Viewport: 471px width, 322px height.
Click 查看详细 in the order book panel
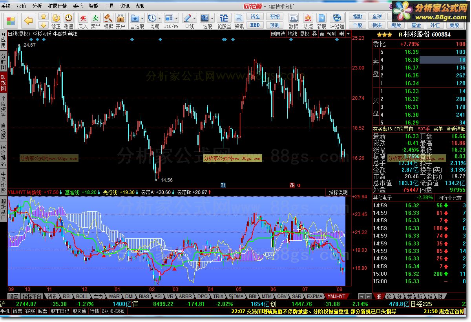[456, 128]
